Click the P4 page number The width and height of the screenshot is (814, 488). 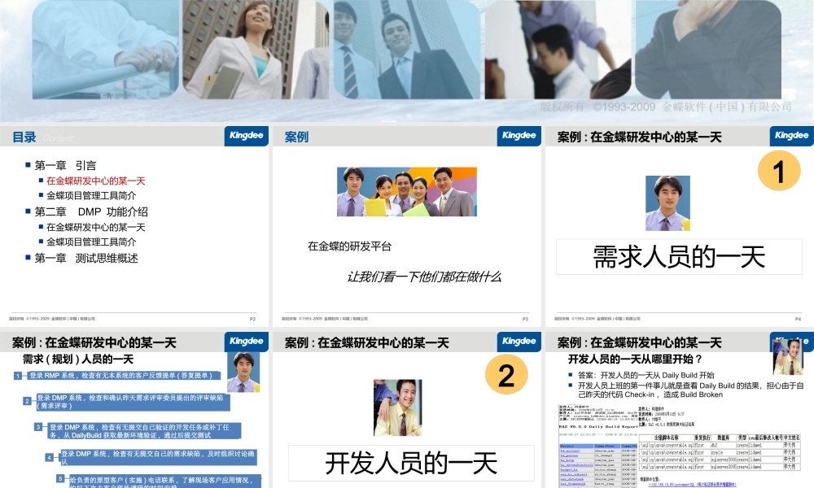798,319
